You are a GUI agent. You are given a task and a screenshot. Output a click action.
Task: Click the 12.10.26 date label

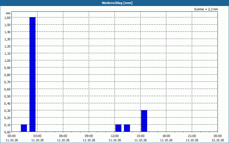[x=218, y=140]
